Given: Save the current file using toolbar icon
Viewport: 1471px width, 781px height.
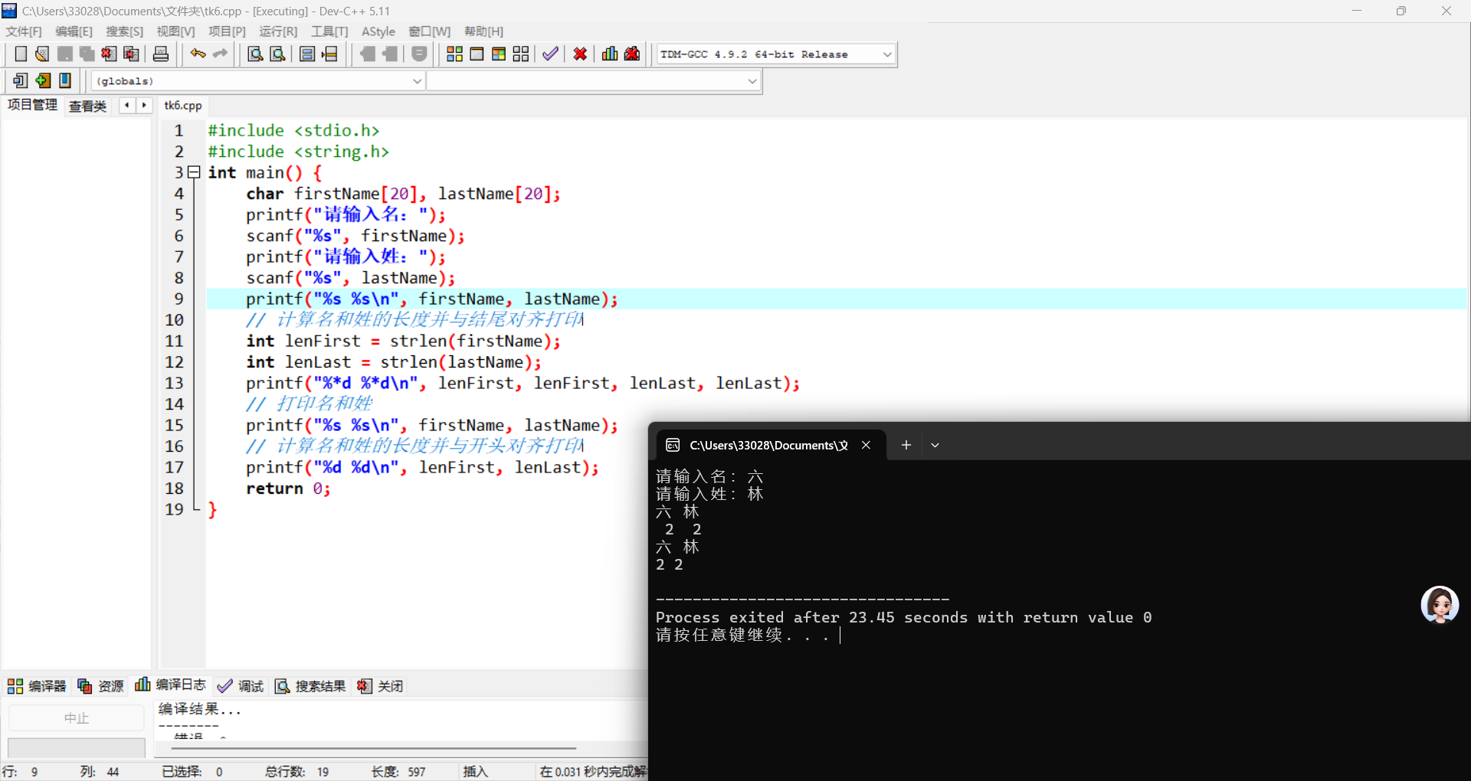Looking at the screenshot, I should (65, 54).
